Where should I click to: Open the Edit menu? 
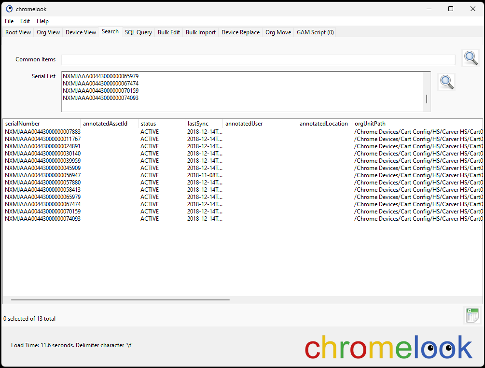(x=25, y=21)
